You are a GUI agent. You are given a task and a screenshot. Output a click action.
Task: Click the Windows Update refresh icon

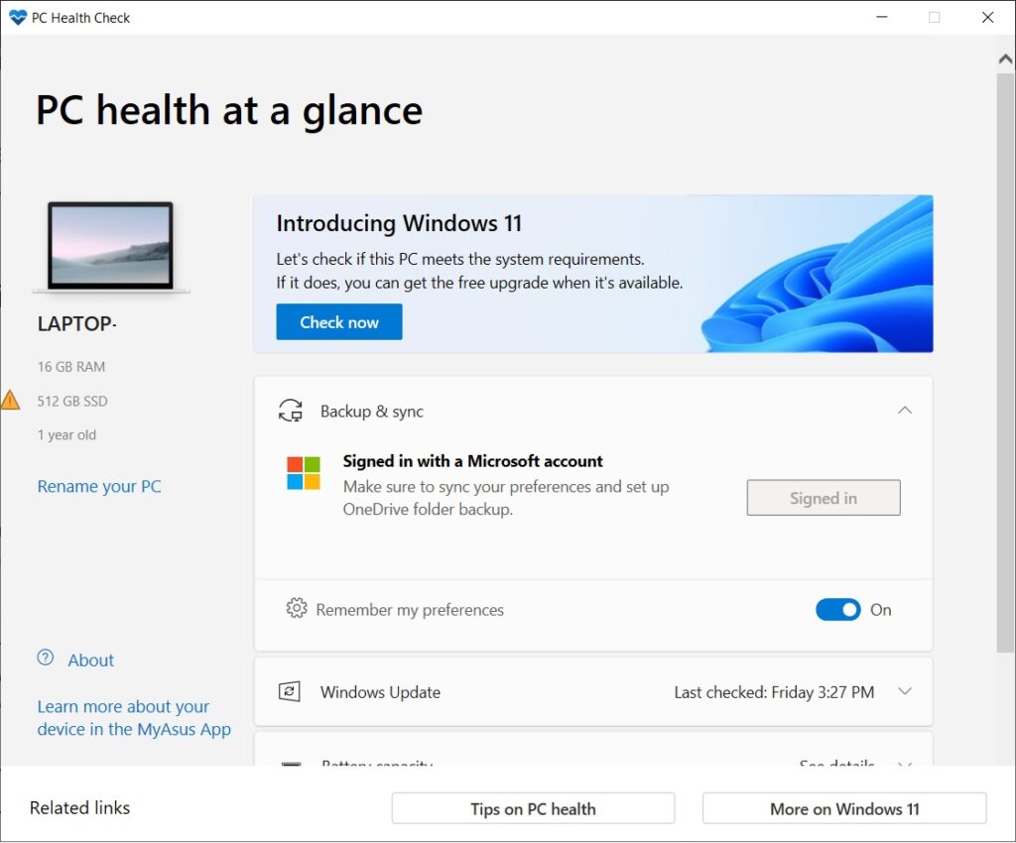[290, 691]
